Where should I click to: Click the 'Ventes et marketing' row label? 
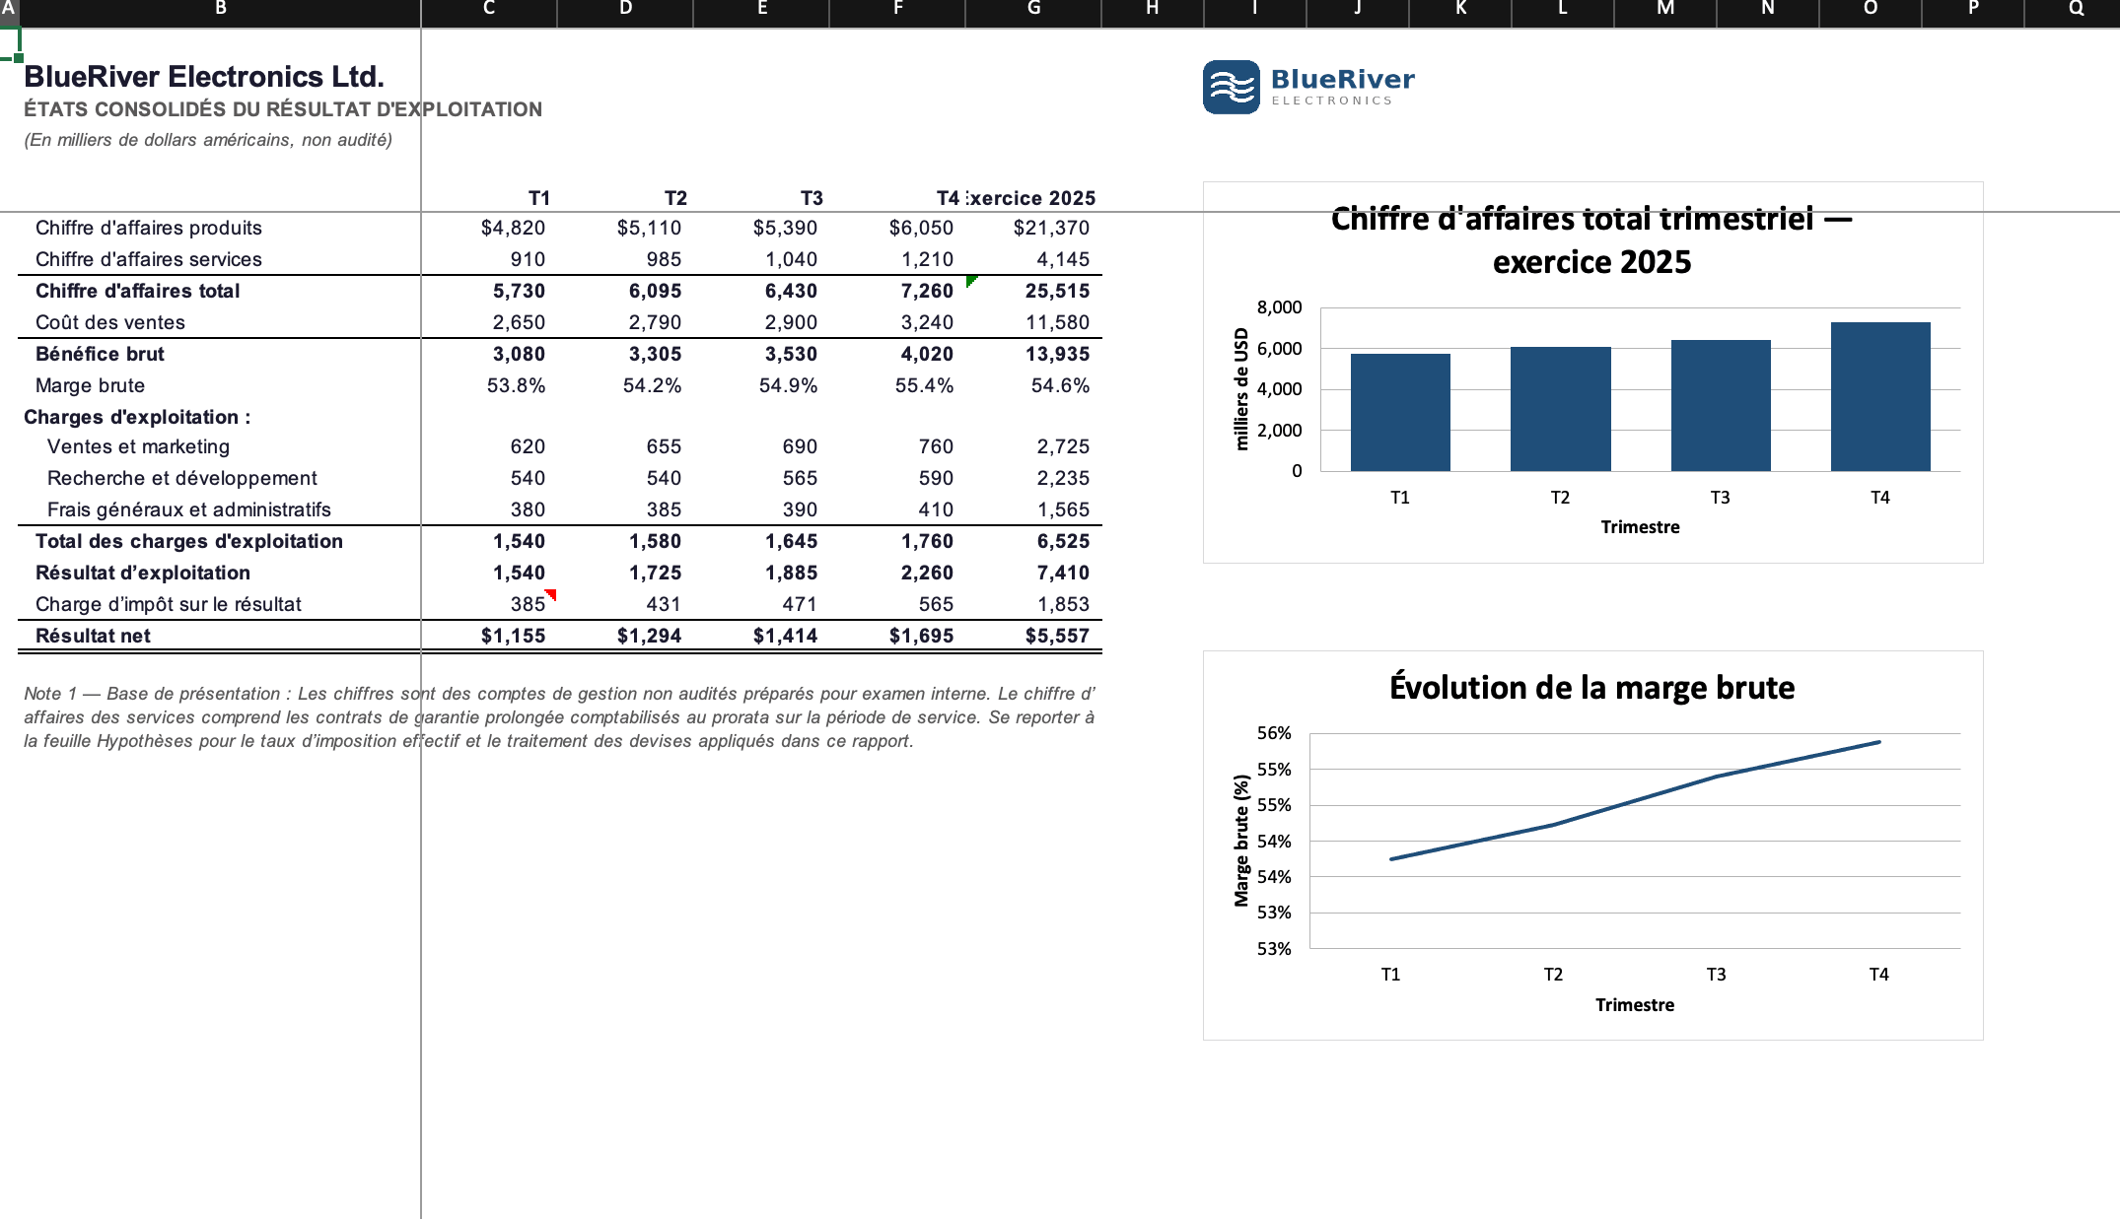click(x=138, y=446)
